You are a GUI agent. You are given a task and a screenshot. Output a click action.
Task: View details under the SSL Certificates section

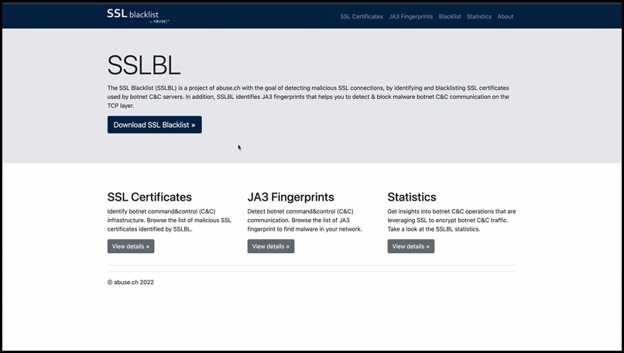[x=131, y=246]
